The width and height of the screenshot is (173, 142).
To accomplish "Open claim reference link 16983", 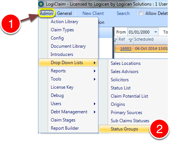I will click(x=126, y=48).
